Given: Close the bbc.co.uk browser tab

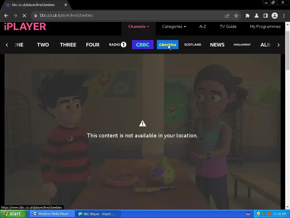Looking at the screenshot, I should coord(66,5).
